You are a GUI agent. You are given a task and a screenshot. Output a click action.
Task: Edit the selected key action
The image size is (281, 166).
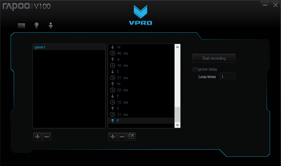pos(131,137)
